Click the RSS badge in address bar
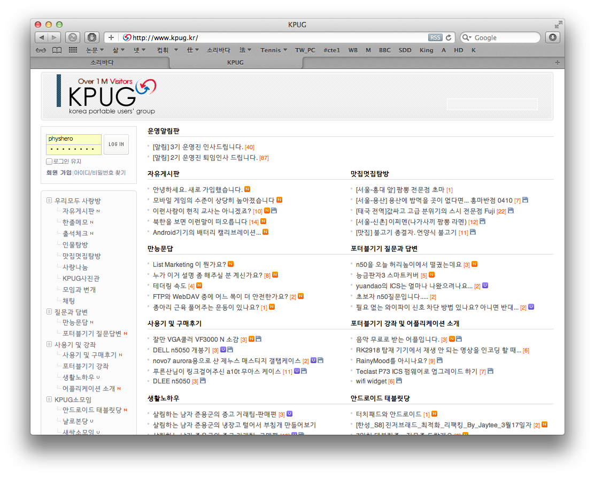This screenshot has height=477, width=595. pos(435,37)
